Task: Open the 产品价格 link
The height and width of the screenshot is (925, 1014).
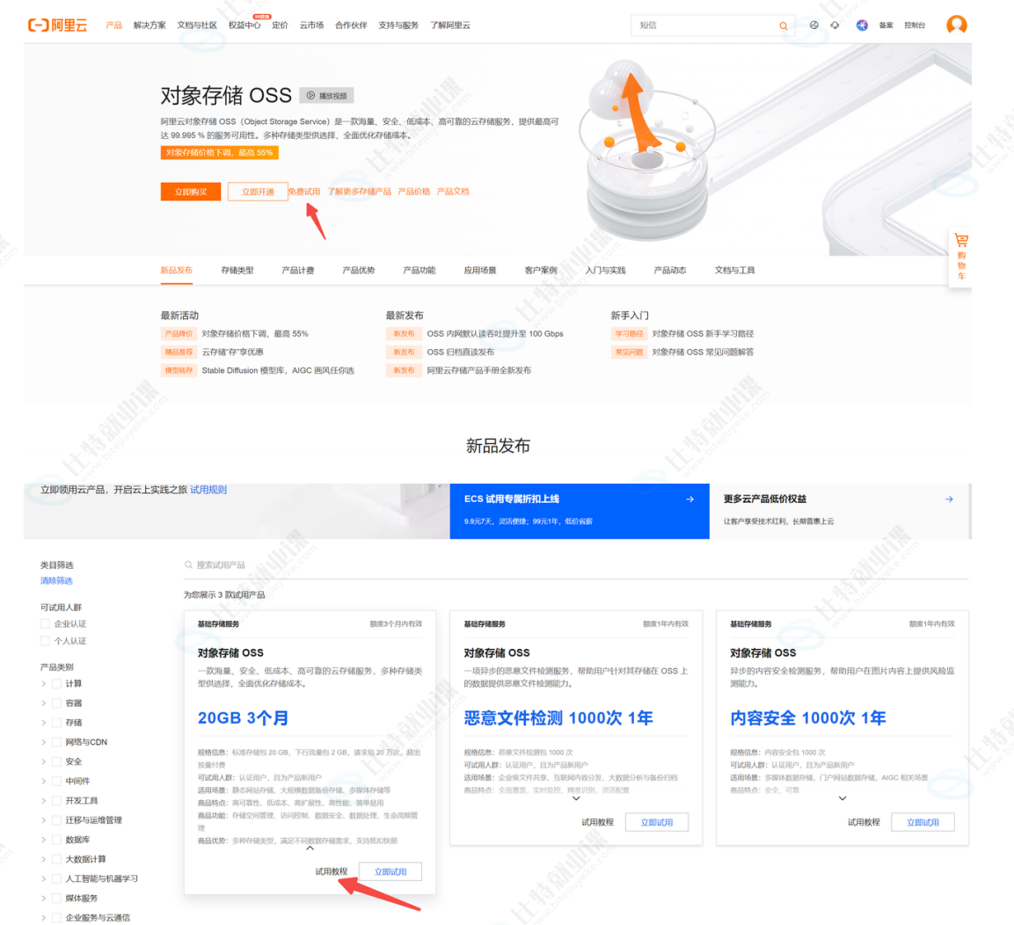Action: [414, 192]
